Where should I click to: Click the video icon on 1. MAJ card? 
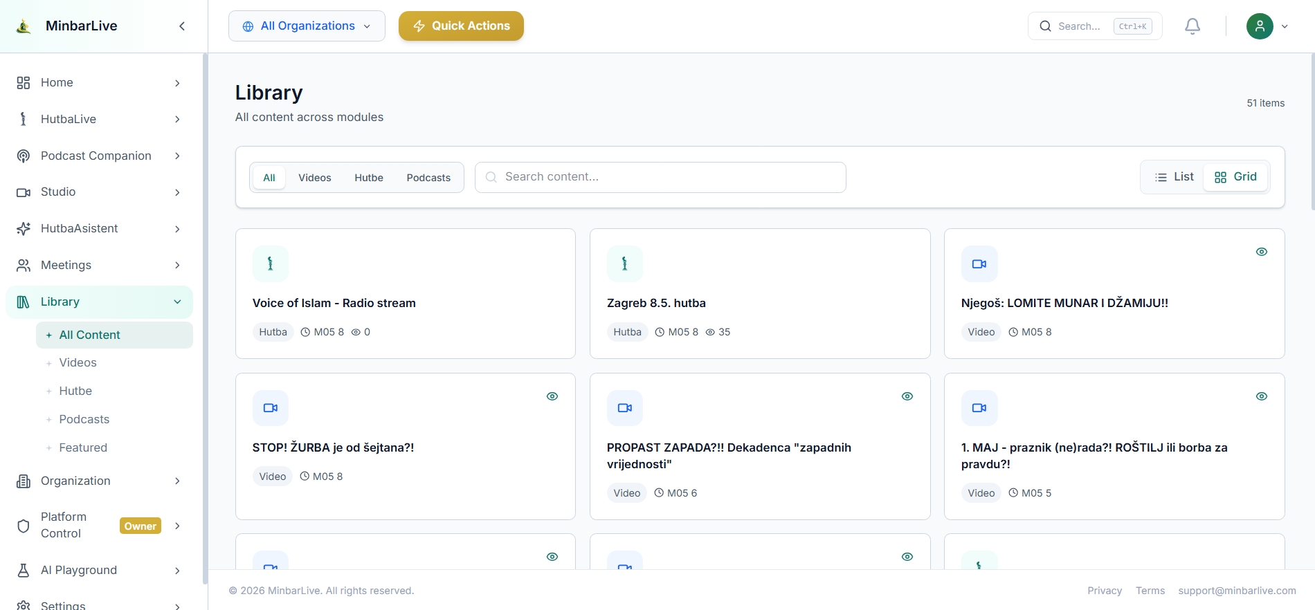(979, 408)
